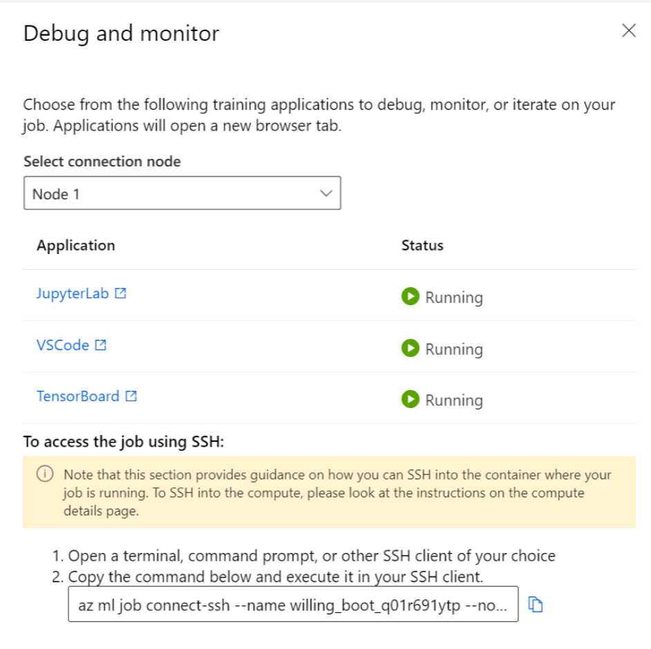Click the Status column header
The height and width of the screenshot is (649, 651).
point(422,245)
